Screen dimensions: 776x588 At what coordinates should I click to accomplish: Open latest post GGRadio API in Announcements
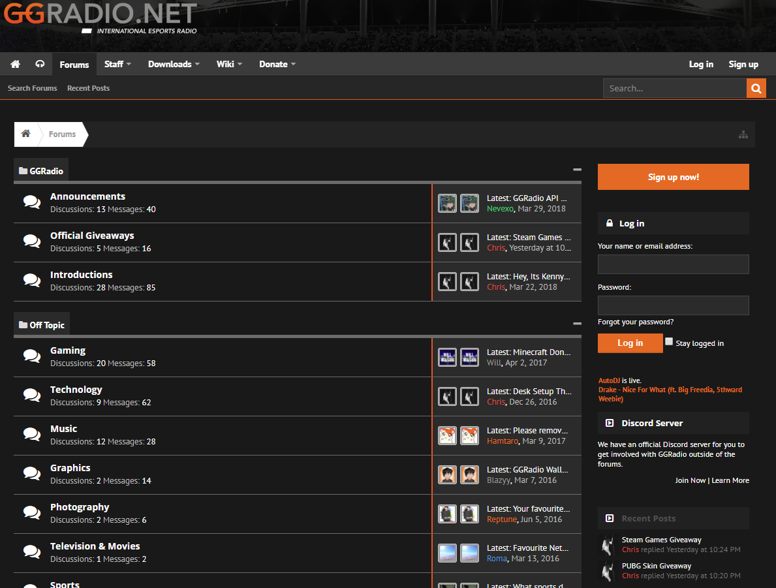[x=540, y=198]
